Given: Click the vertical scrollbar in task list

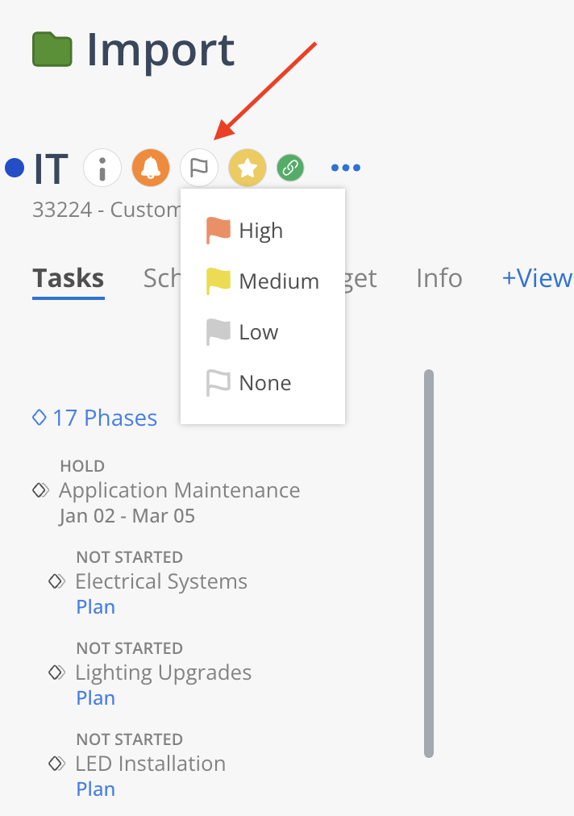Looking at the screenshot, I should pos(429,563).
